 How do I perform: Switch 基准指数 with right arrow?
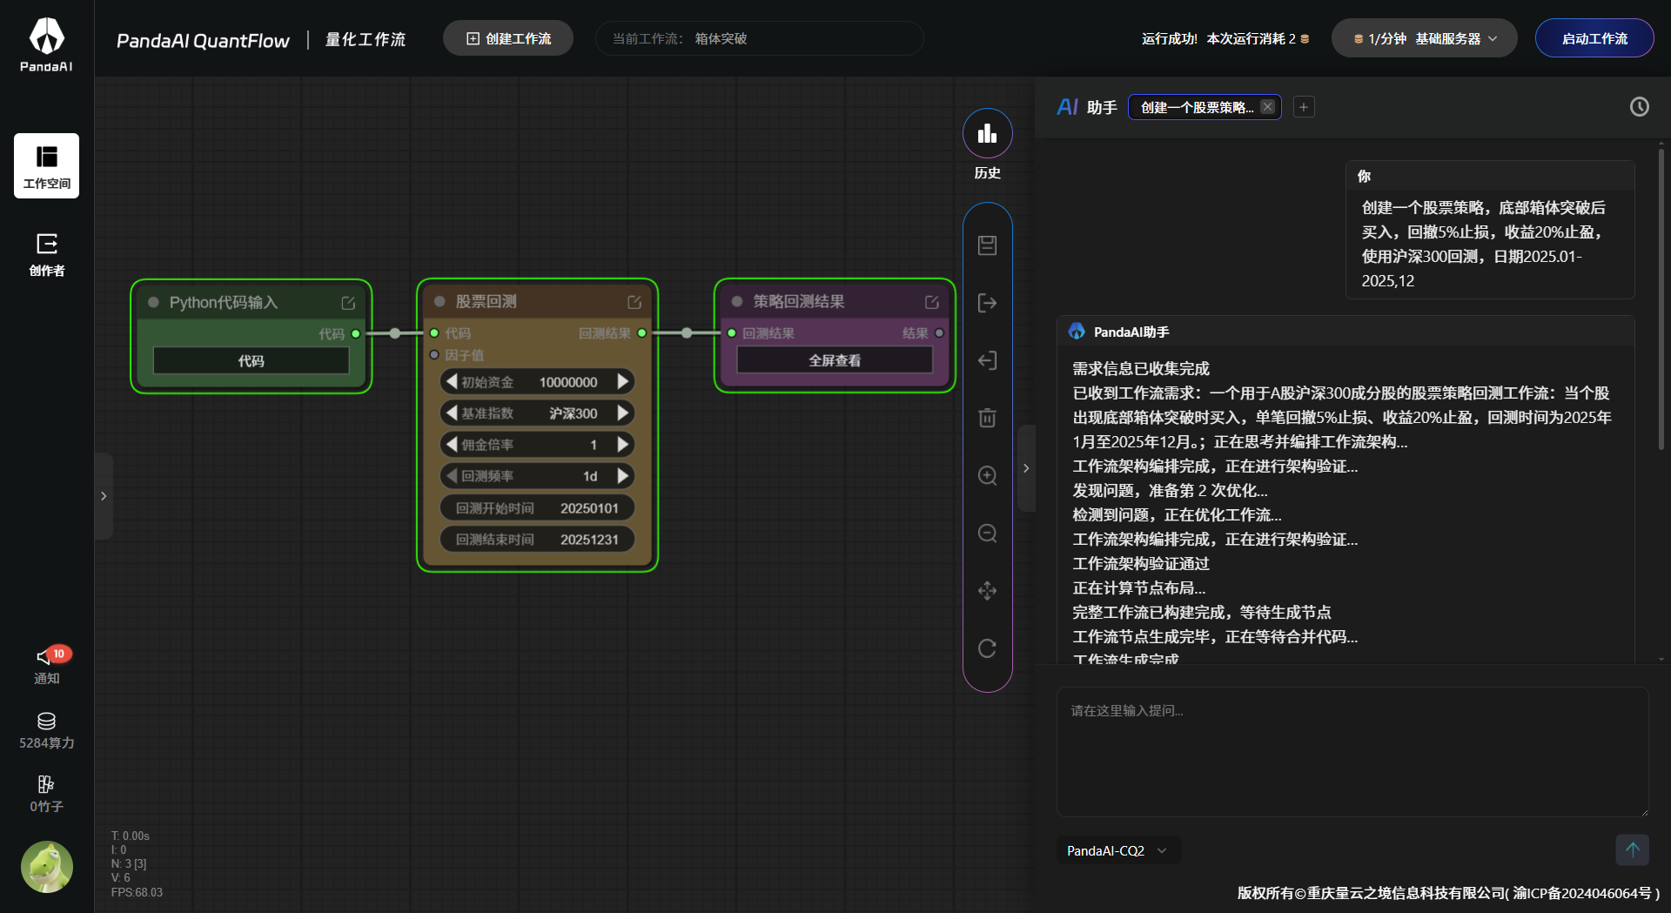[623, 413]
